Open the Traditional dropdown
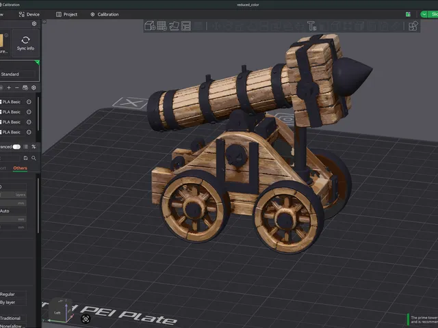The image size is (438, 328). [x=13, y=318]
